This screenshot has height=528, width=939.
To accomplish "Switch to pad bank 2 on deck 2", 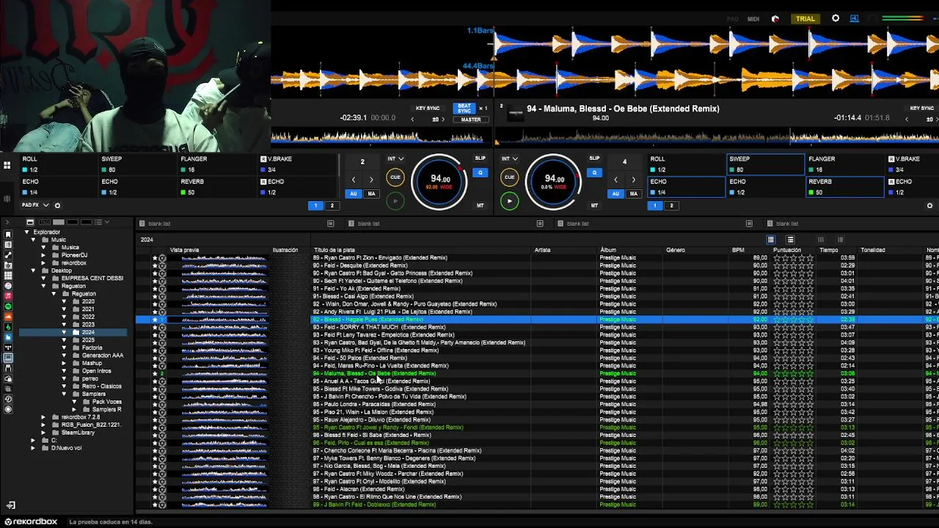I will coord(671,206).
